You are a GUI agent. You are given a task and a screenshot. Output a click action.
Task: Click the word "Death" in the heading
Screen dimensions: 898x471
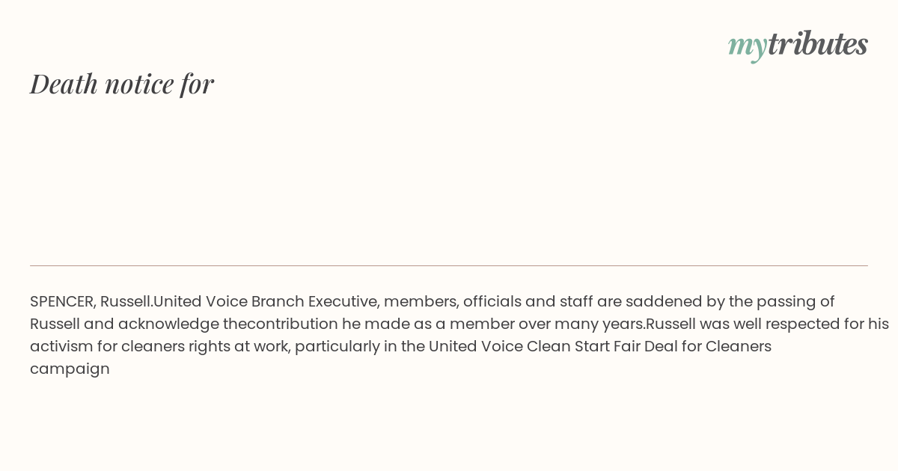click(64, 83)
